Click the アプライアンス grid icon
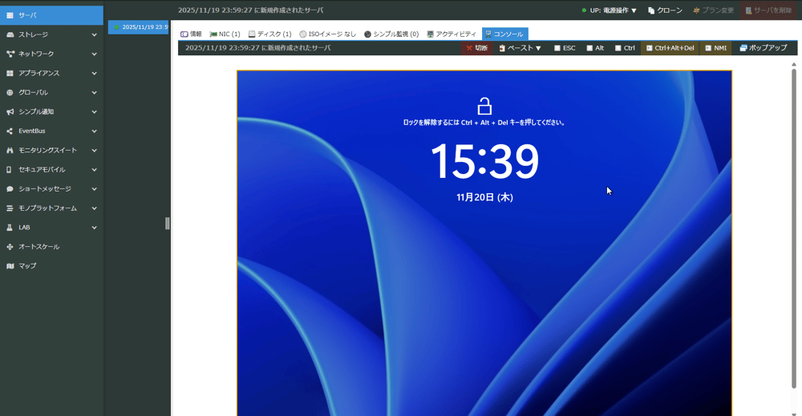 click(10, 73)
